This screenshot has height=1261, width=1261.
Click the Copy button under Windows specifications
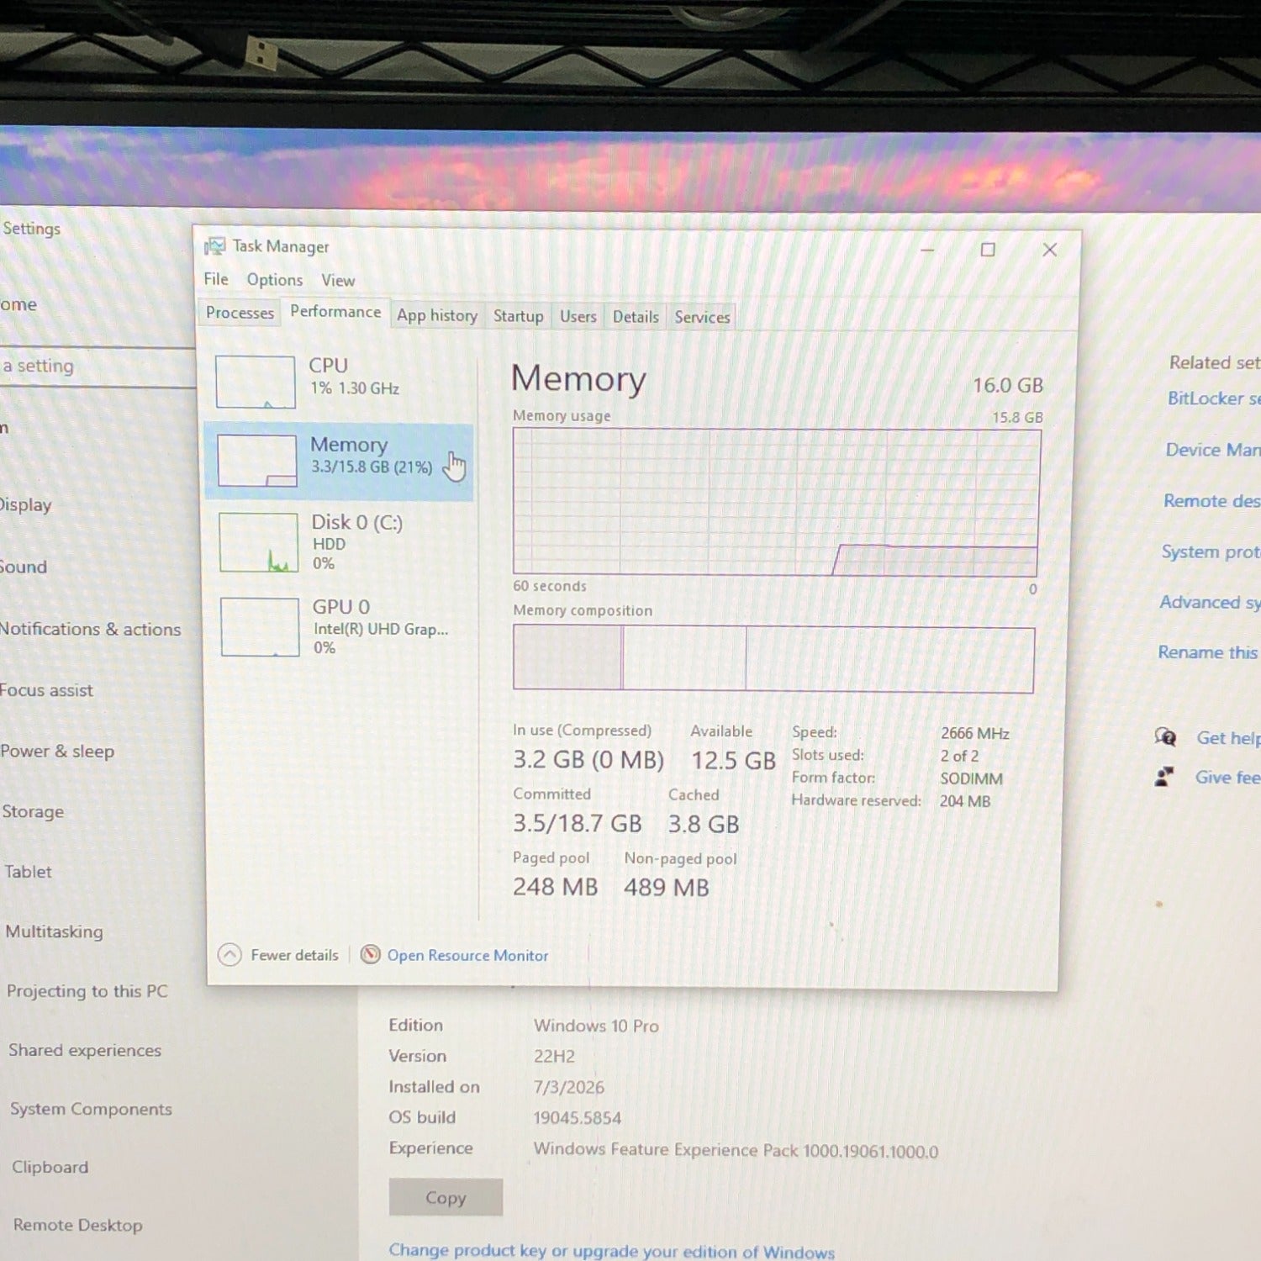click(446, 1197)
